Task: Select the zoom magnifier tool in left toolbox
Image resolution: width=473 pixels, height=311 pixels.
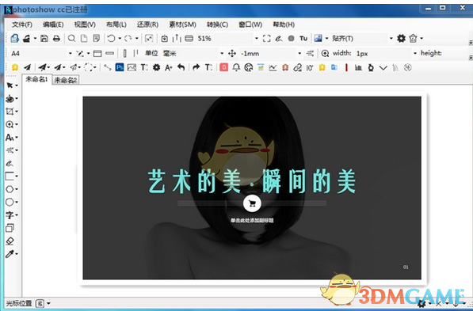Action: point(10,124)
